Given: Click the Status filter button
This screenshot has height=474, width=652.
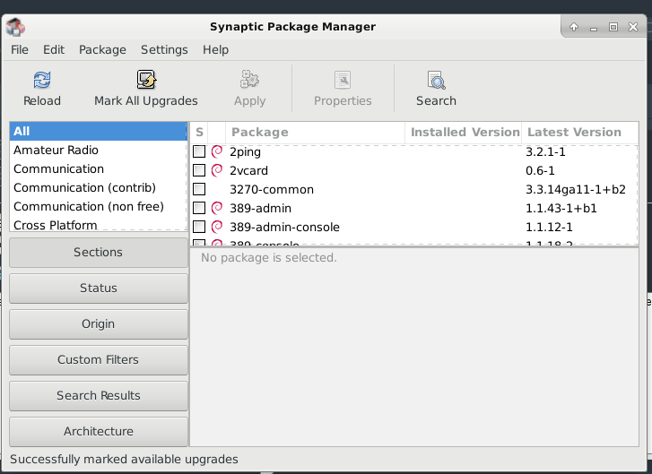Looking at the screenshot, I should click(98, 288).
